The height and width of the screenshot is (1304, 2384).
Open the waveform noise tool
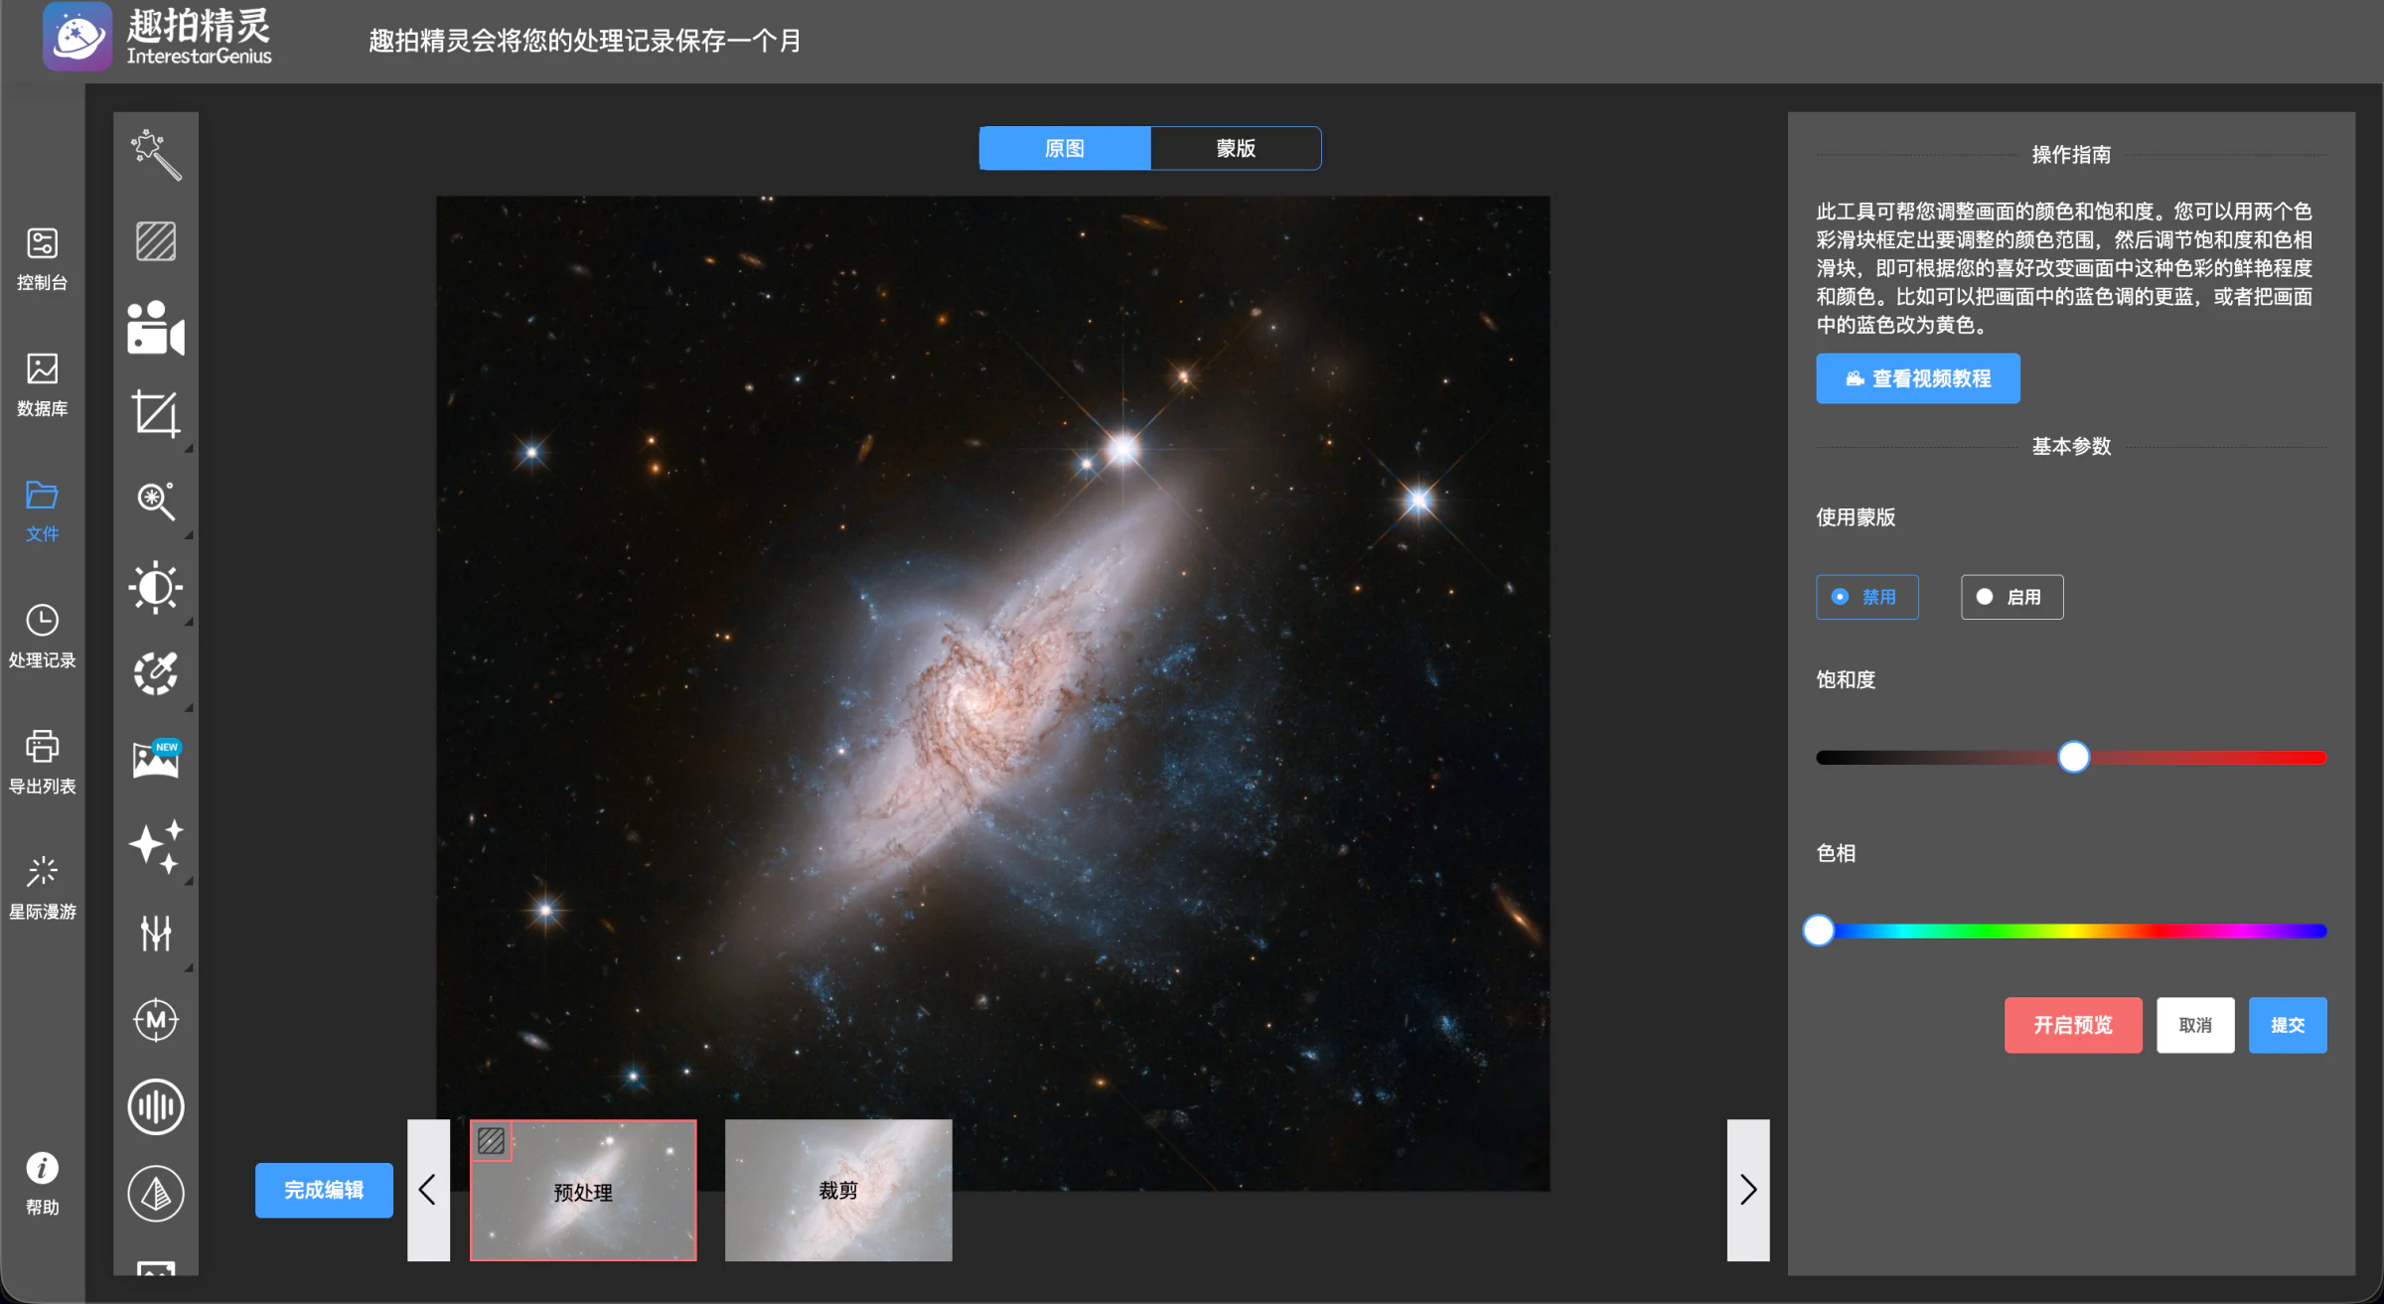pos(156,1106)
